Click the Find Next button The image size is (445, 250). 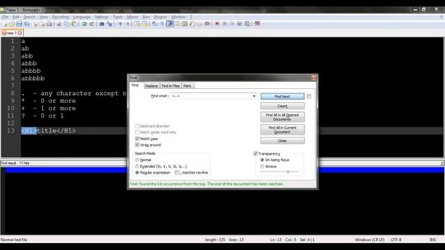(282, 97)
